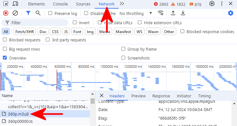Open the Timing tab of request

click(204, 96)
